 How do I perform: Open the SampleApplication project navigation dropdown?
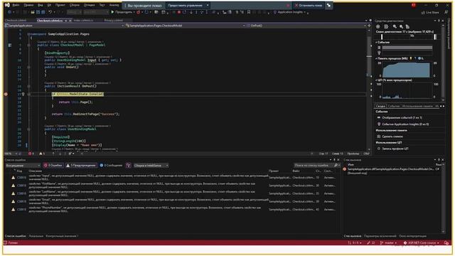[65, 26]
